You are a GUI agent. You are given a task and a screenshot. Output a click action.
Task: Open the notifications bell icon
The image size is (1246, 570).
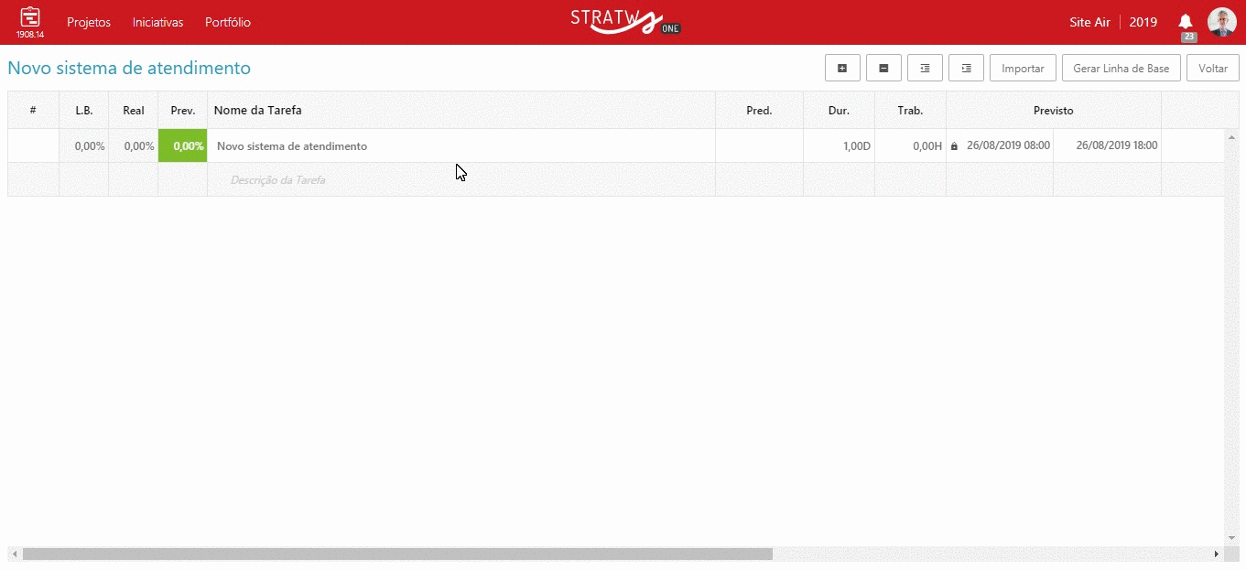tap(1186, 22)
